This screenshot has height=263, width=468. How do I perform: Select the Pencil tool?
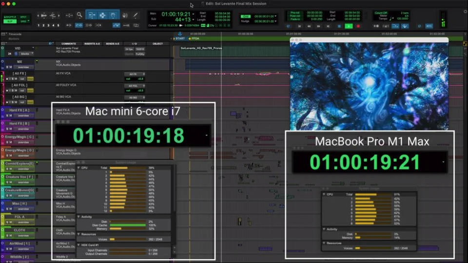click(136, 15)
